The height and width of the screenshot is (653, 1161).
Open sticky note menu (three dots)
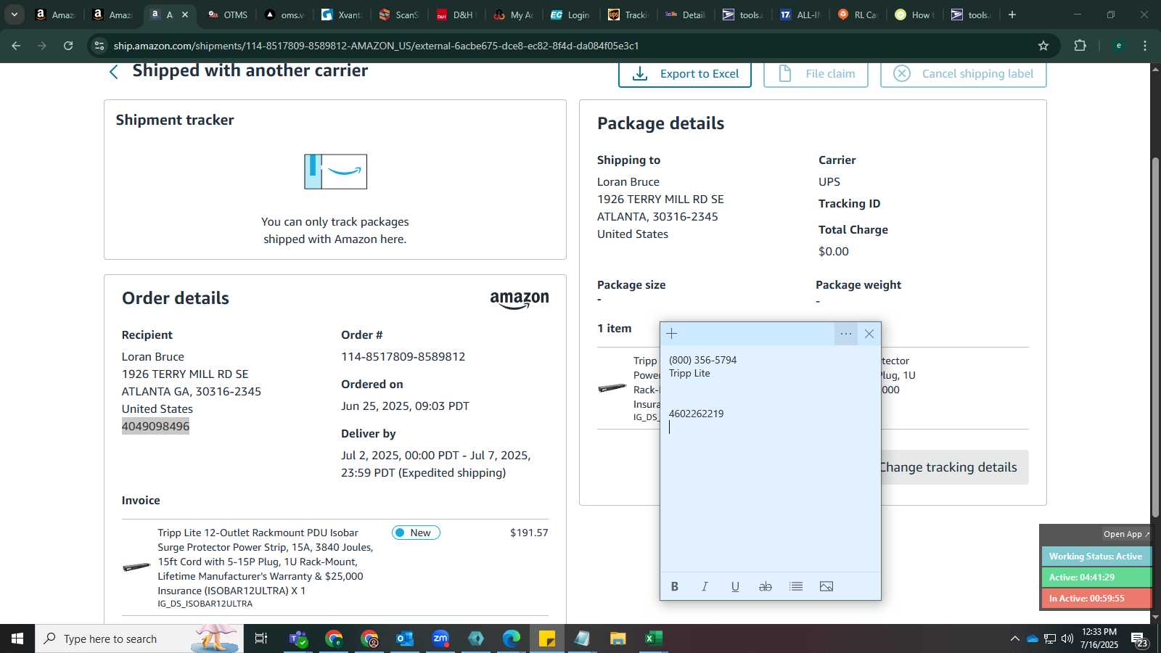(x=846, y=334)
